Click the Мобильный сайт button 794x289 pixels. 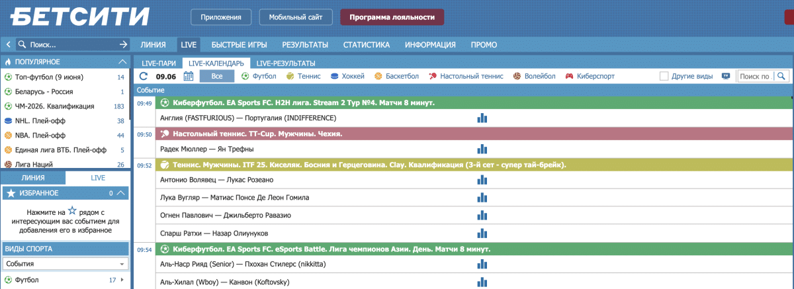click(296, 17)
